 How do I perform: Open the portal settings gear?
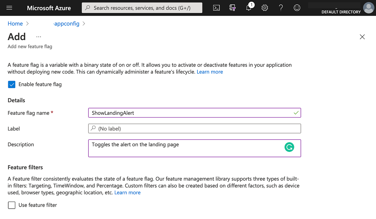click(265, 8)
